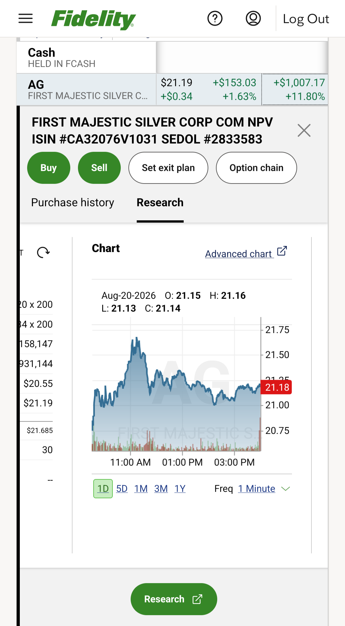Click the 931,144 volume value
Viewport: 345px width, 626px height.
[36, 364]
